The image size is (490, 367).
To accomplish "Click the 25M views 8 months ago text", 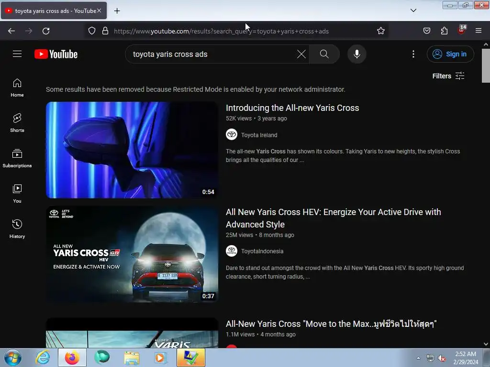I will (260, 235).
